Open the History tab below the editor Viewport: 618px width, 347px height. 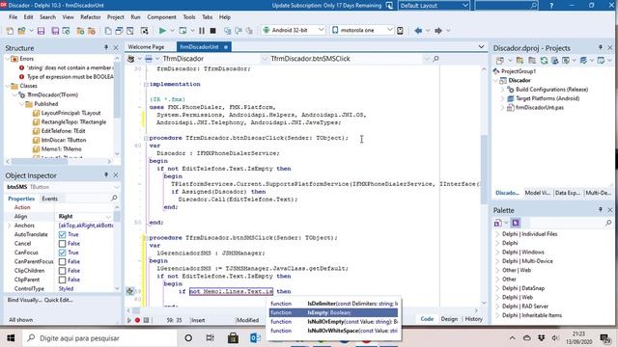[x=474, y=319]
